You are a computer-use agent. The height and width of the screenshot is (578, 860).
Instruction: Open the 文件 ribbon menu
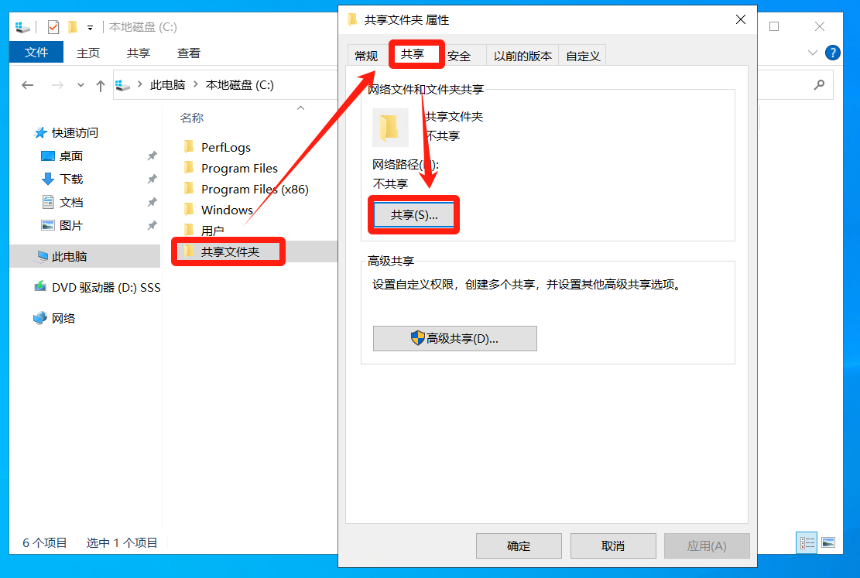36,53
